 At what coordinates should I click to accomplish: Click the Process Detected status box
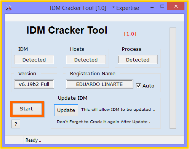click(138, 60)
